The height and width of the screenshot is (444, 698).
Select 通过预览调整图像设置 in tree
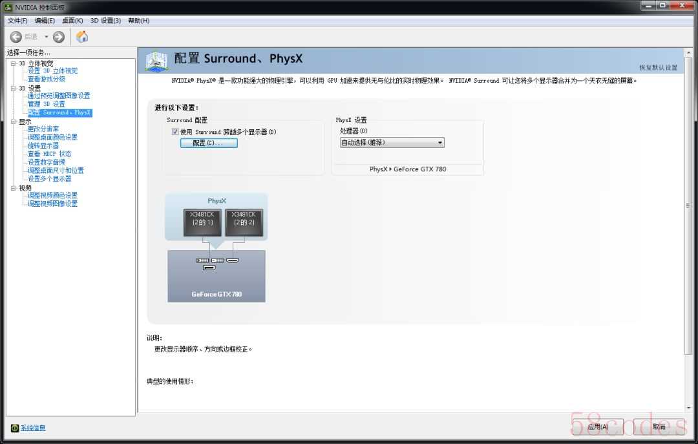pyautogui.click(x=59, y=96)
